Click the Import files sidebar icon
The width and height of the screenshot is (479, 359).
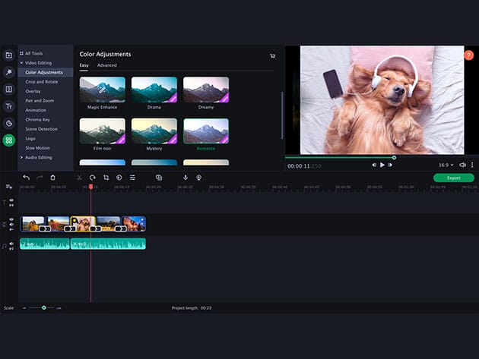[8, 55]
